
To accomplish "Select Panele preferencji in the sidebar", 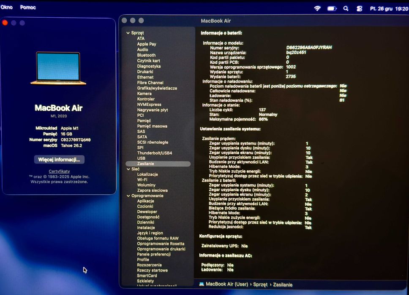I will tap(154, 255).
